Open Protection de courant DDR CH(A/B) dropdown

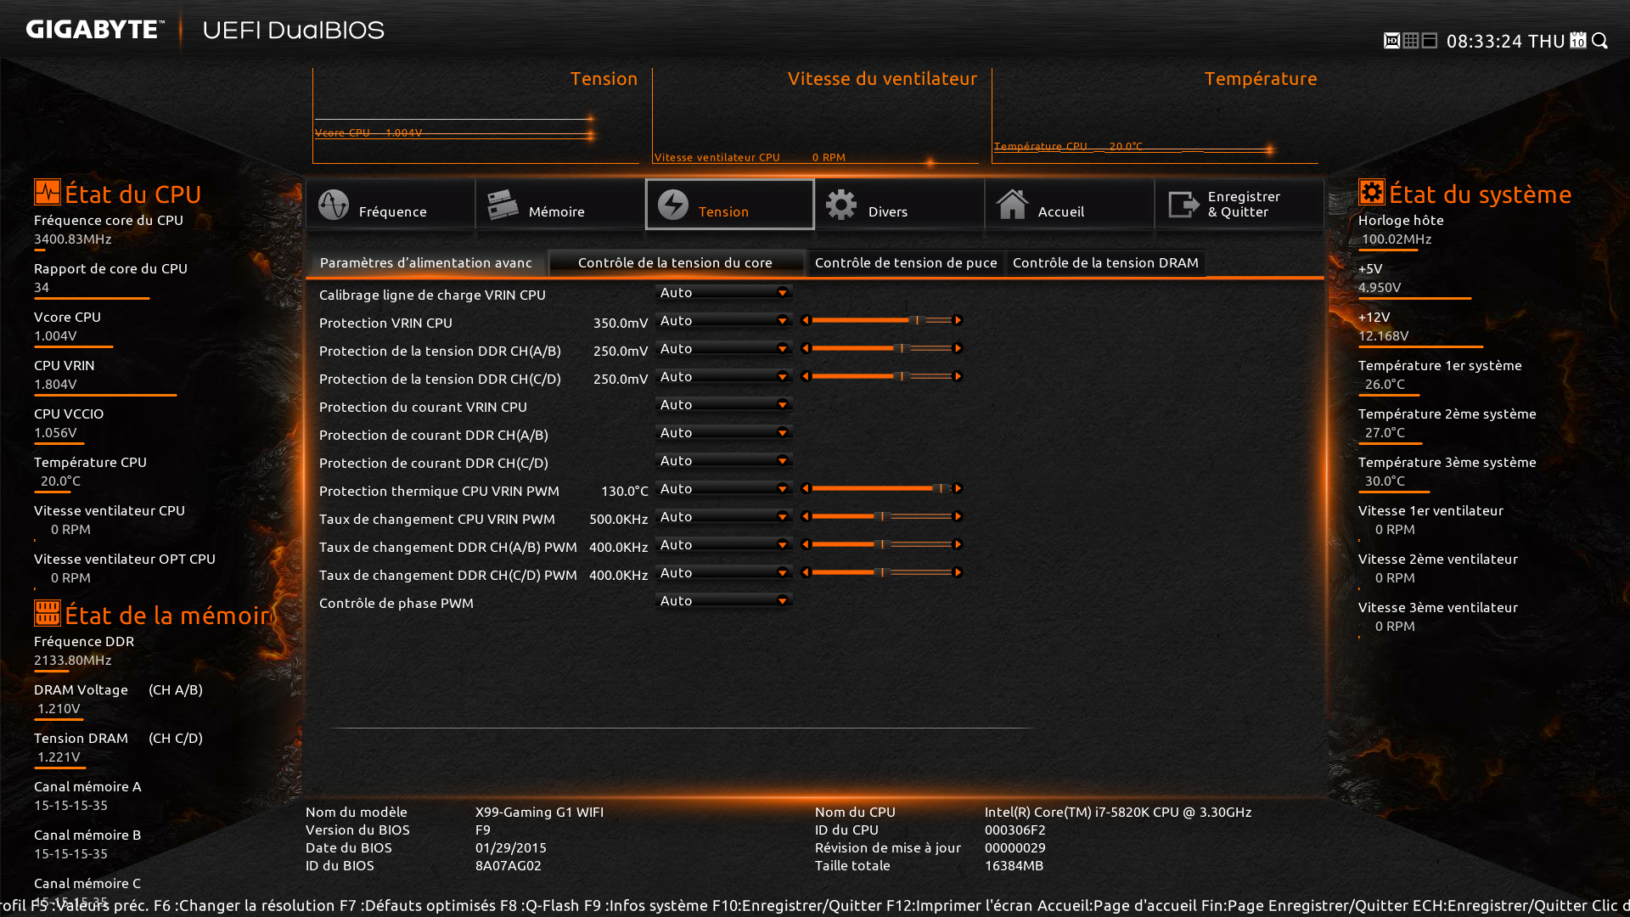(724, 432)
